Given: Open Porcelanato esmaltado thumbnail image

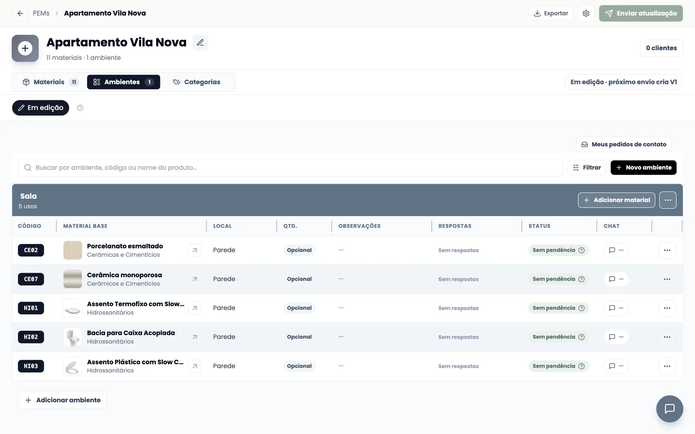Looking at the screenshot, I should pyautogui.click(x=73, y=250).
